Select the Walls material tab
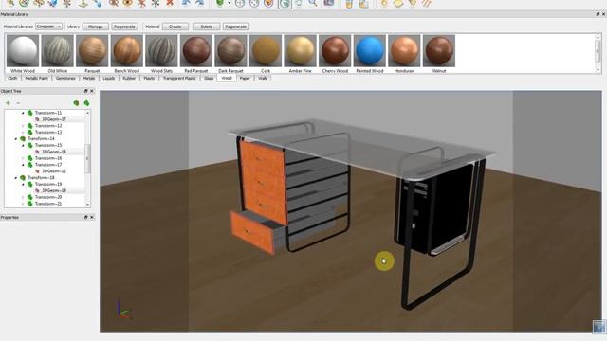The width and height of the screenshot is (607, 341). tap(263, 78)
